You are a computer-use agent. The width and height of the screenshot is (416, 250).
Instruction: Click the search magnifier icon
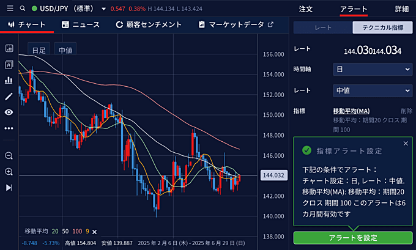pyautogui.click(x=23, y=9)
